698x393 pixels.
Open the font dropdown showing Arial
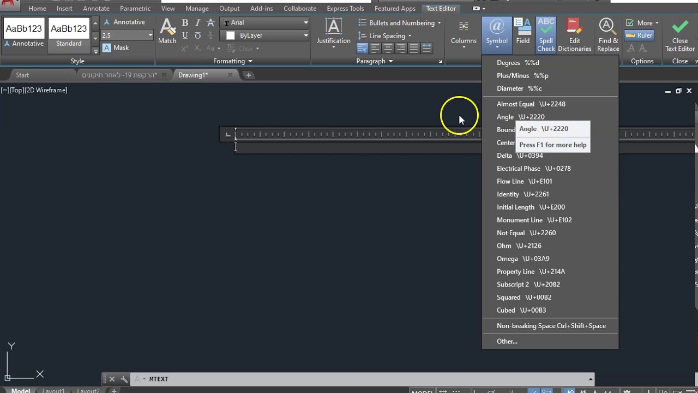coord(266,22)
